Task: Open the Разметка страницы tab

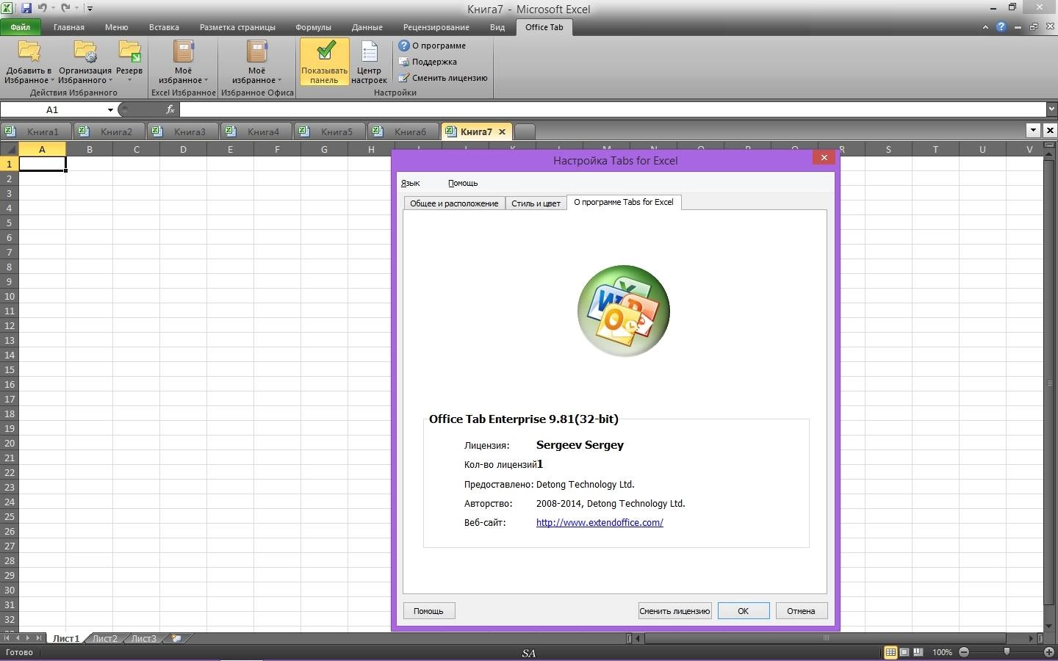Action: click(x=237, y=27)
